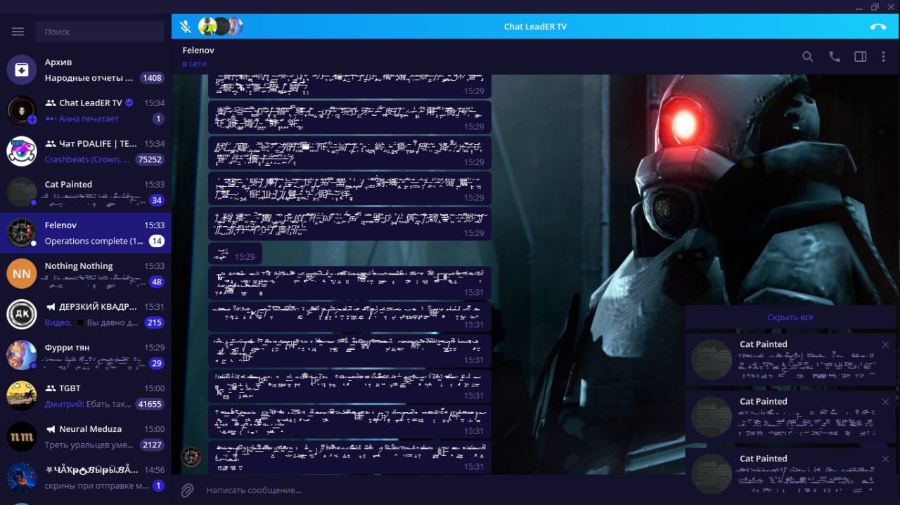900x505 pixels.
Task: Click the 2127 unread badge
Action: point(152,445)
